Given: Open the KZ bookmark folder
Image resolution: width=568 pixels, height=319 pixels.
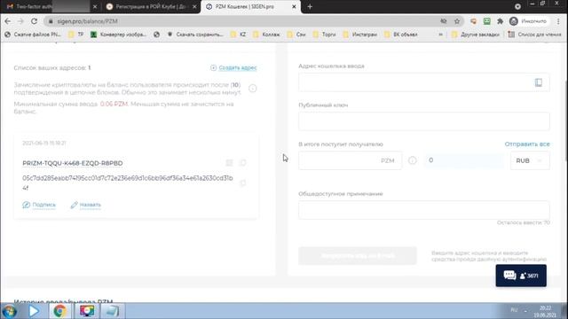Looking at the screenshot, I should [x=239, y=35].
